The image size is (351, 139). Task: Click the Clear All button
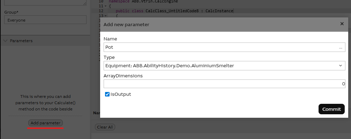click(105, 127)
